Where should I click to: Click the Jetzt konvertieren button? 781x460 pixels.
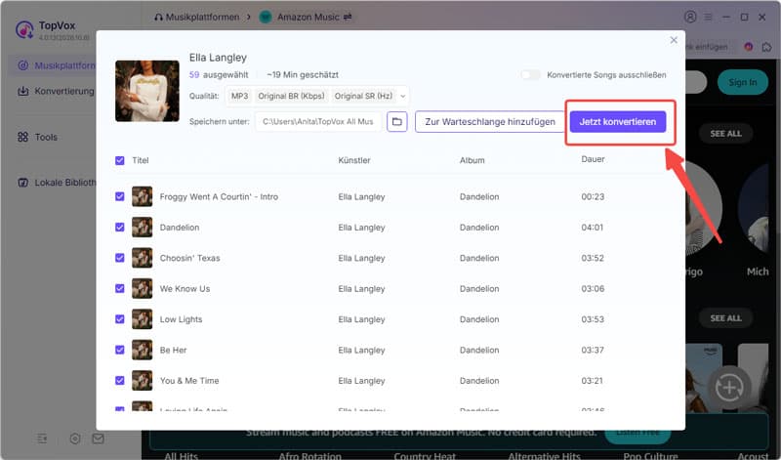[618, 122]
